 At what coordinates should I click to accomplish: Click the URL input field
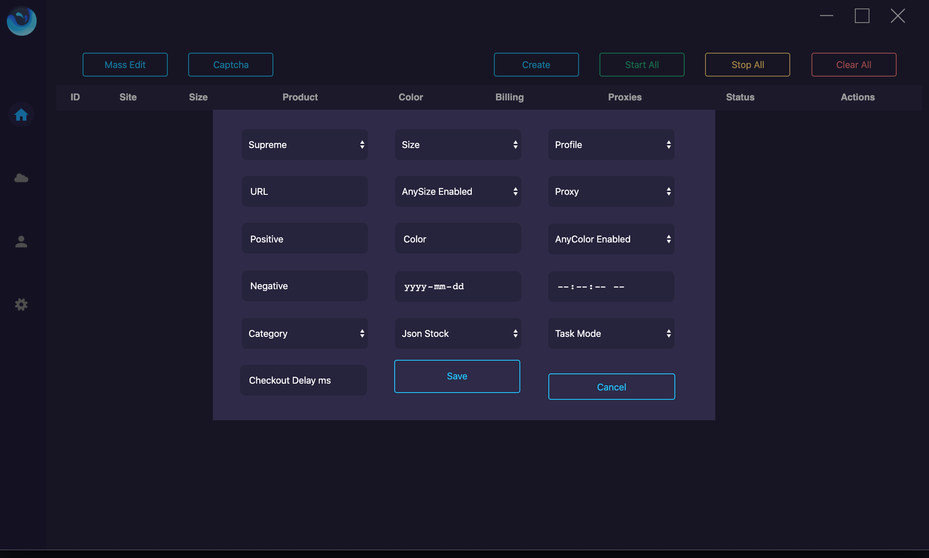[x=304, y=191]
